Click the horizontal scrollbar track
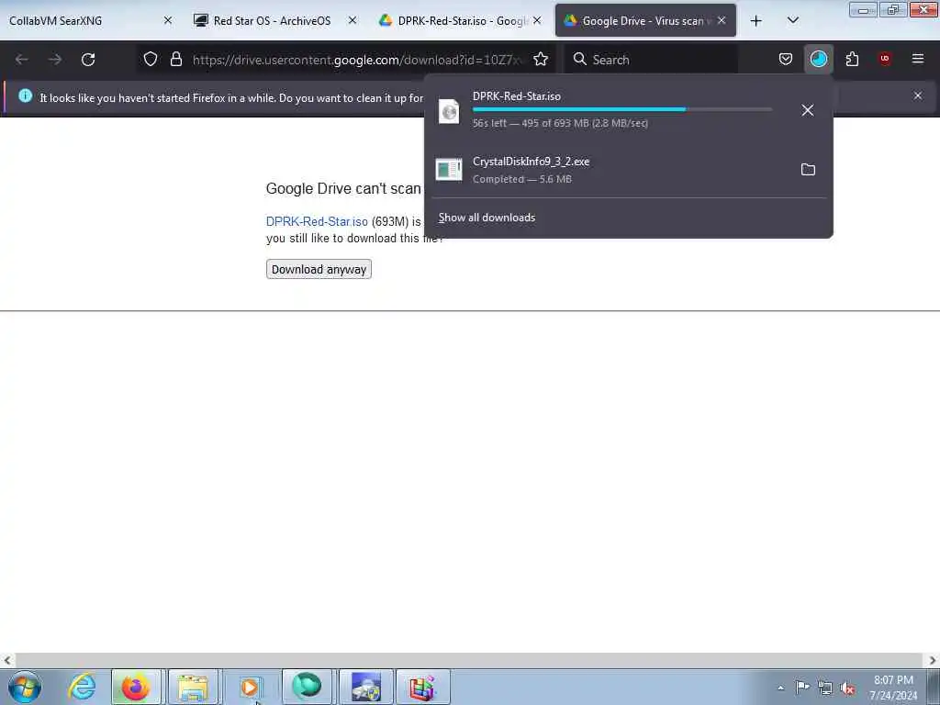The width and height of the screenshot is (940, 705). click(x=469, y=660)
